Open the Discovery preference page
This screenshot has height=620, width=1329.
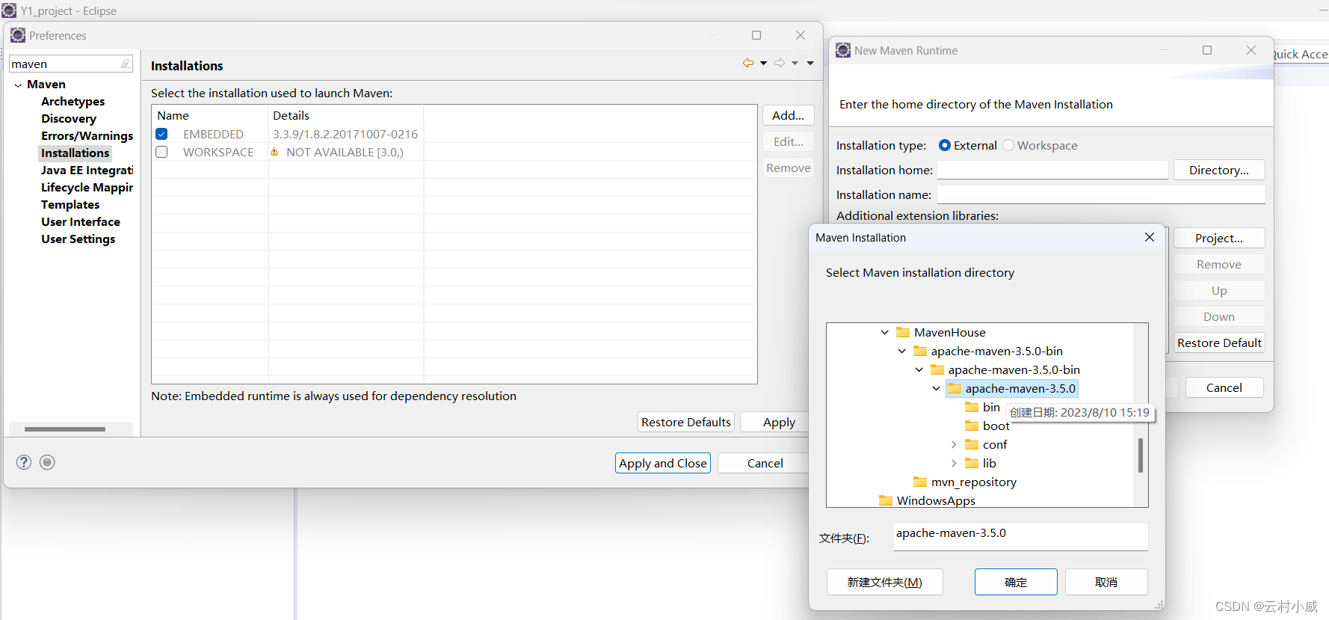(x=69, y=119)
